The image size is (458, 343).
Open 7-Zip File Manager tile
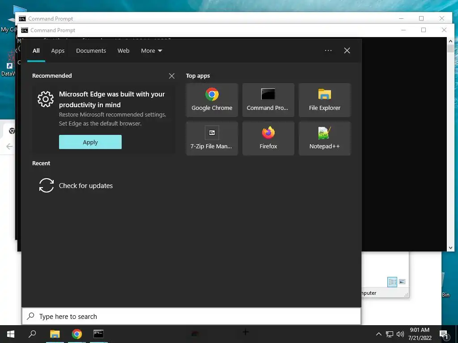click(212, 138)
